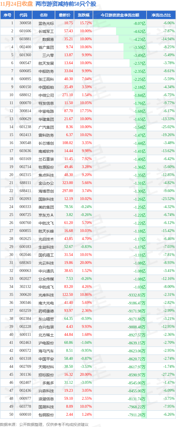Click the 数据来源 disclaimer footer

click(44, 425)
